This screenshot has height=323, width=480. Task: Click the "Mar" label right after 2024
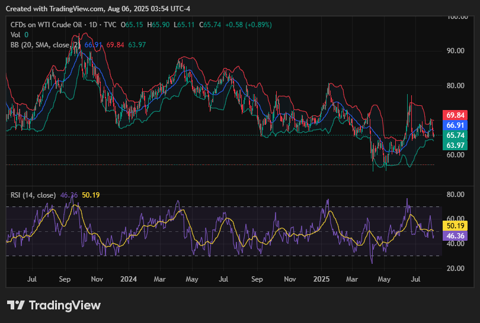tap(159, 279)
